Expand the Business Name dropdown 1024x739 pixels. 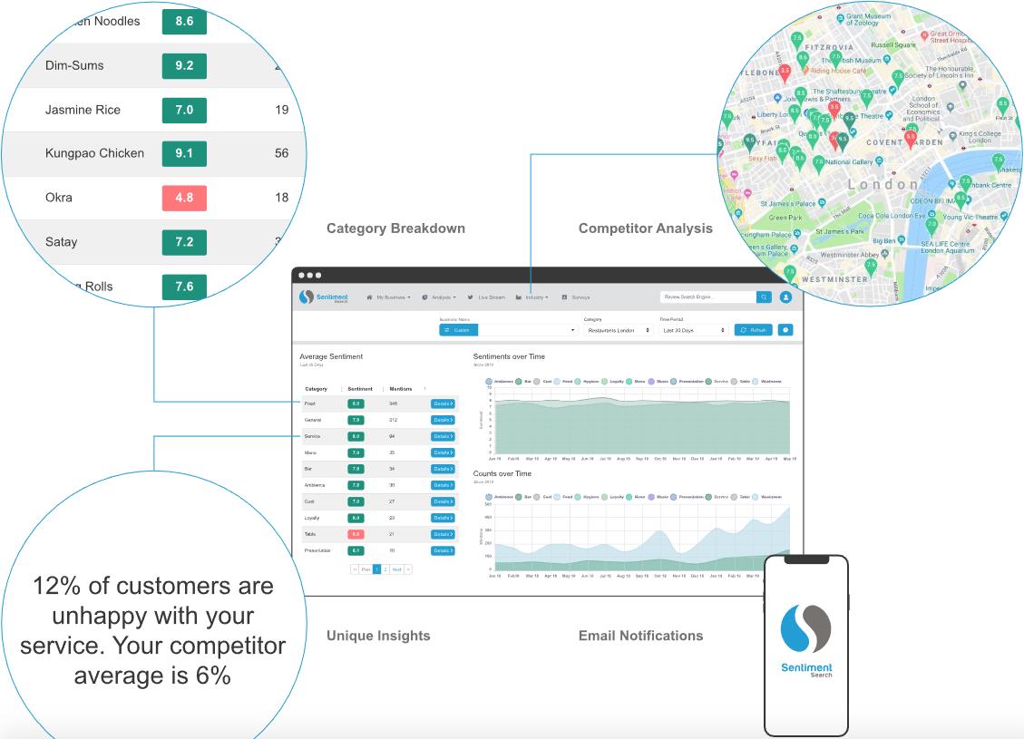point(528,330)
